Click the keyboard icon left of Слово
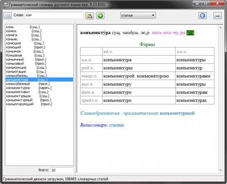 (x=7, y=16)
